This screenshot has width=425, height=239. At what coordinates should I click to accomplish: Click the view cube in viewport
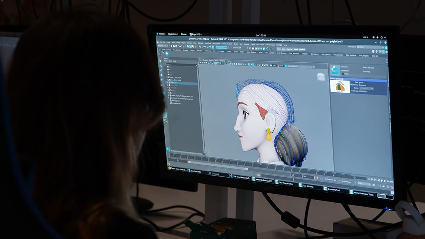[x=321, y=76]
